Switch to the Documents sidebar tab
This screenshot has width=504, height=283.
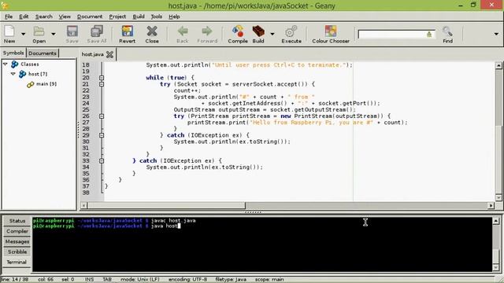coord(43,53)
